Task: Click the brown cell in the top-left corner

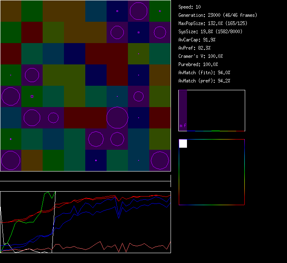Action: pyautogui.click(x=11, y=11)
